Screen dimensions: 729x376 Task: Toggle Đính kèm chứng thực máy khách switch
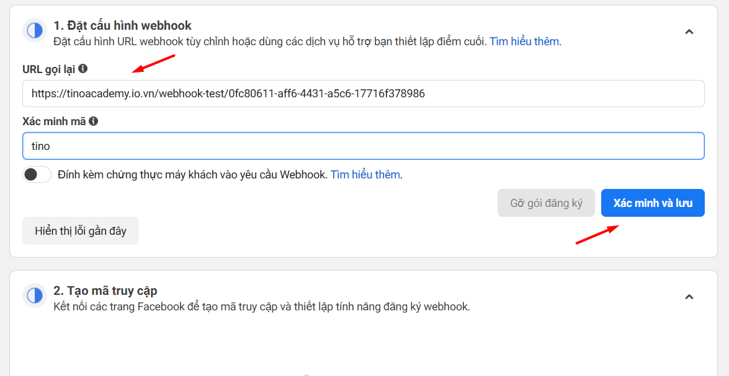(37, 175)
